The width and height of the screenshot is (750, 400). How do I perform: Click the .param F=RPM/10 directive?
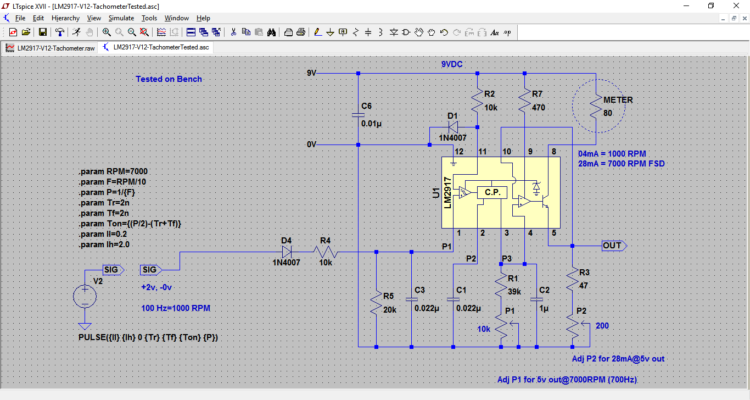tap(112, 182)
